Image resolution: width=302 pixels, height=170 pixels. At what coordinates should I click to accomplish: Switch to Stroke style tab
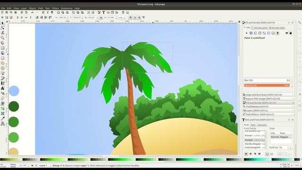click(277, 28)
